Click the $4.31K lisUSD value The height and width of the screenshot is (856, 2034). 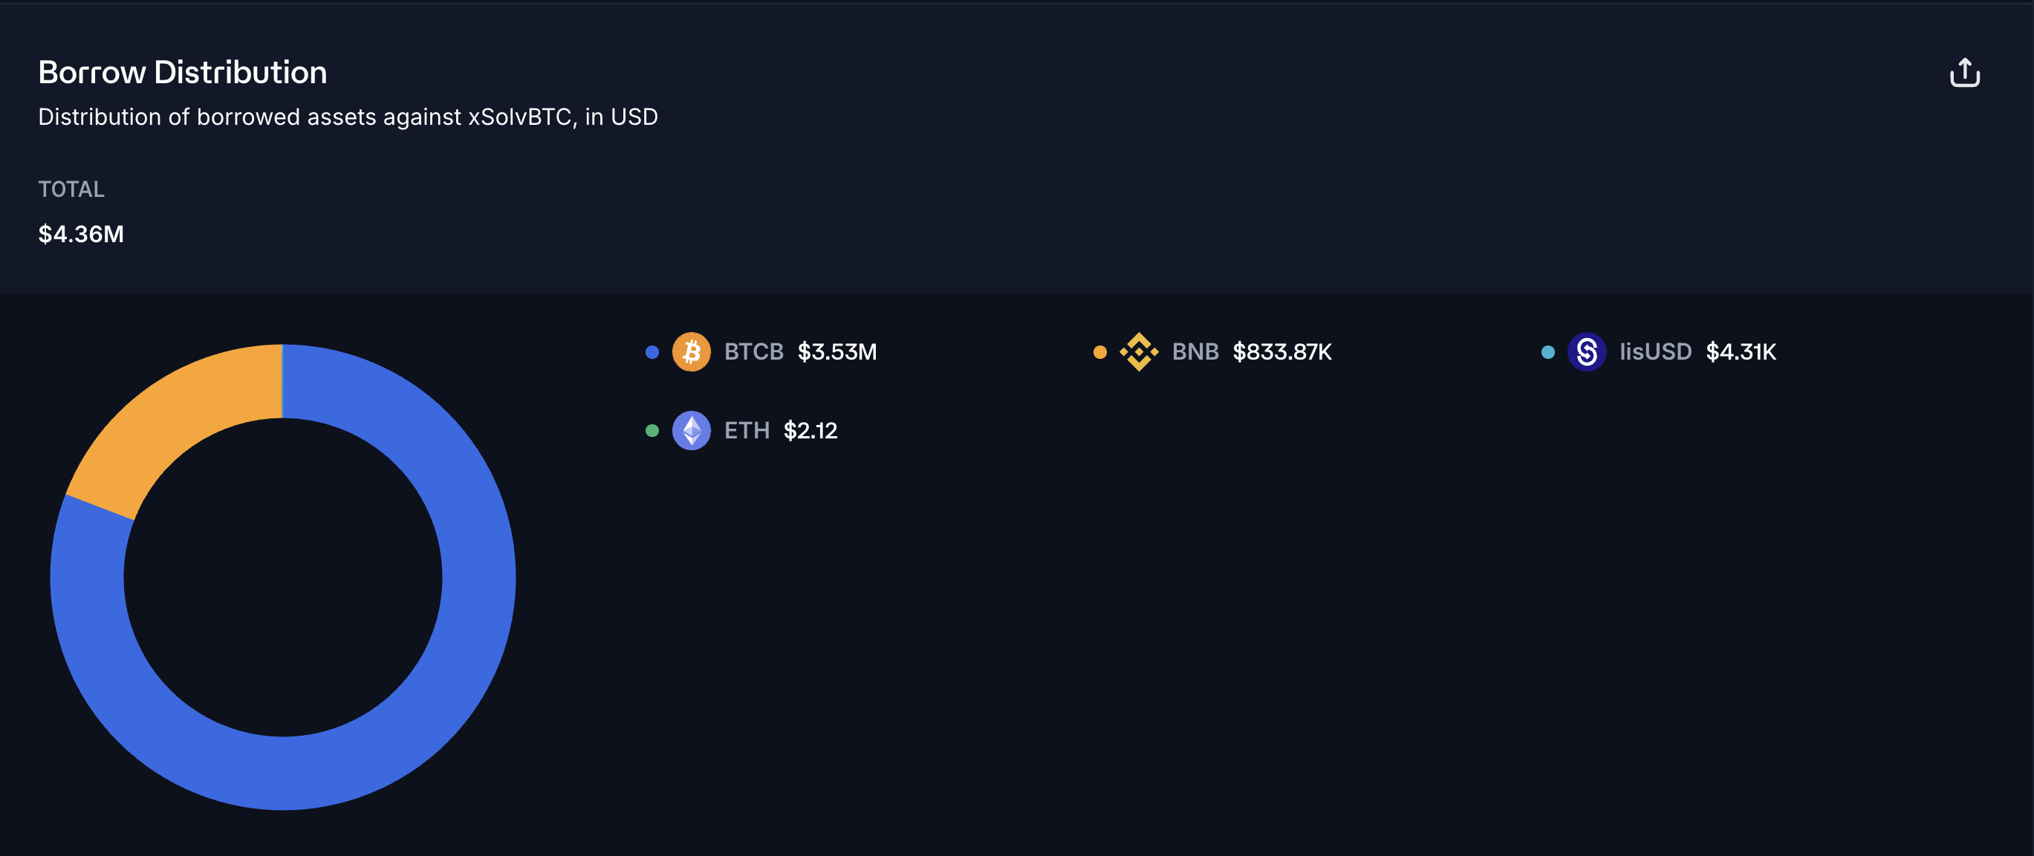(1741, 351)
